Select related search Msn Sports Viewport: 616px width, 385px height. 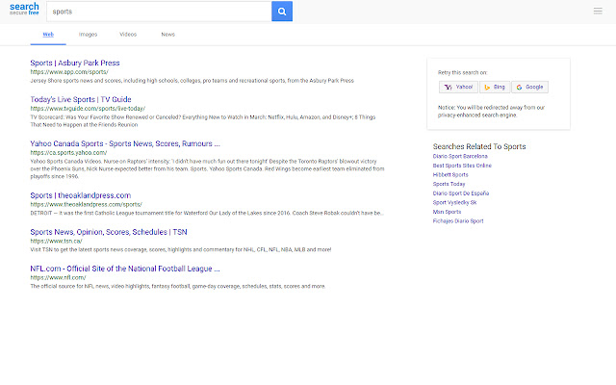tap(447, 212)
